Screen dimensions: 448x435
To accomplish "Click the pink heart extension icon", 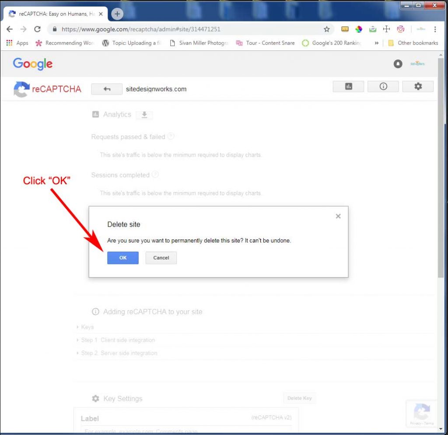I will (x=401, y=29).
